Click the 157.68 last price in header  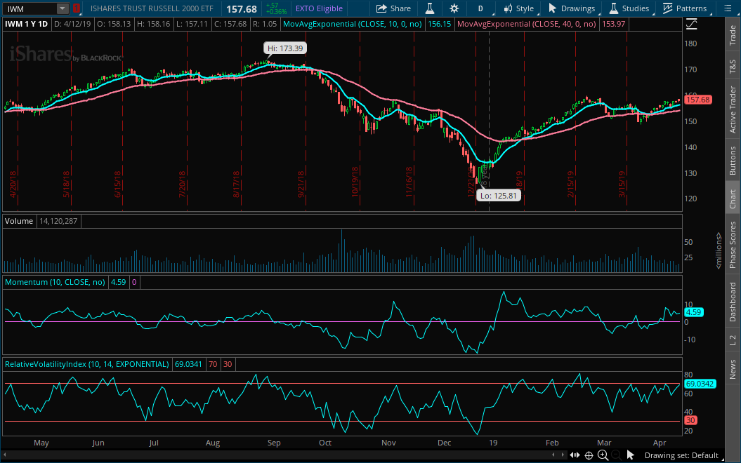(242, 9)
